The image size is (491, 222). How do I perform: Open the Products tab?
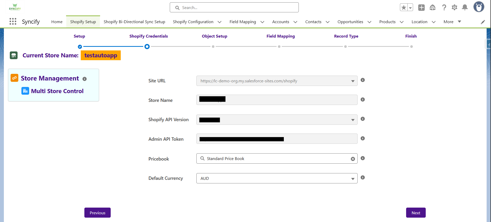387,22
